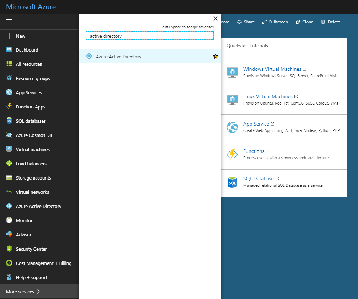Select the Load balancers diamond icon

coord(9,164)
